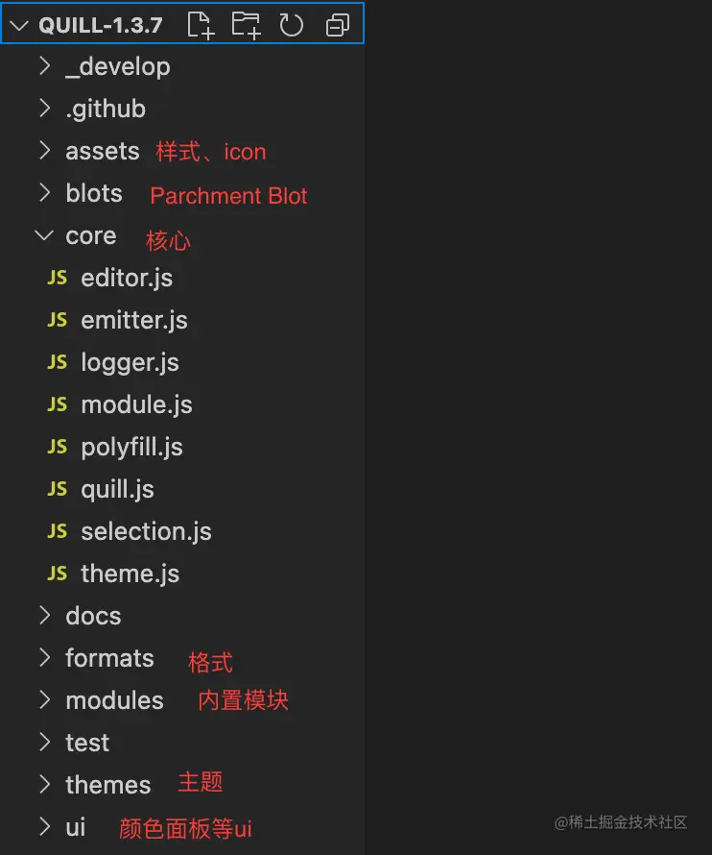This screenshot has width=712, height=855.
Task: Click the JS icon beside selection.js
Action: (x=56, y=531)
